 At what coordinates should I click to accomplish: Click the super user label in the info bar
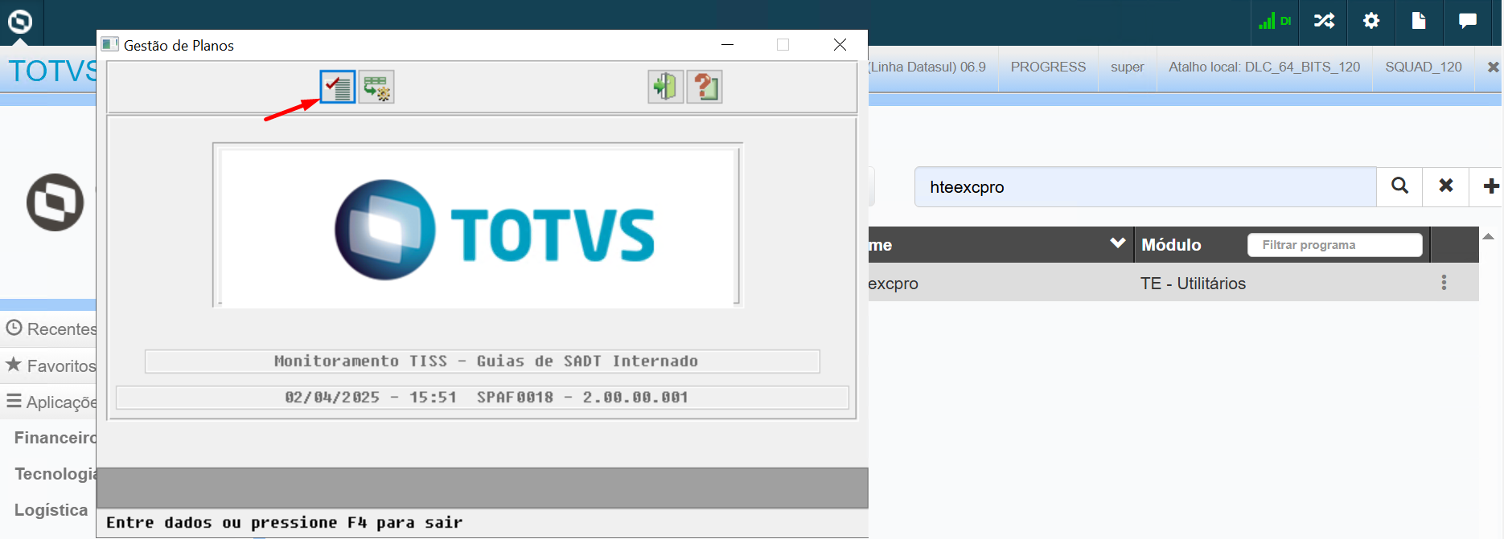[x=1127, y=67]
